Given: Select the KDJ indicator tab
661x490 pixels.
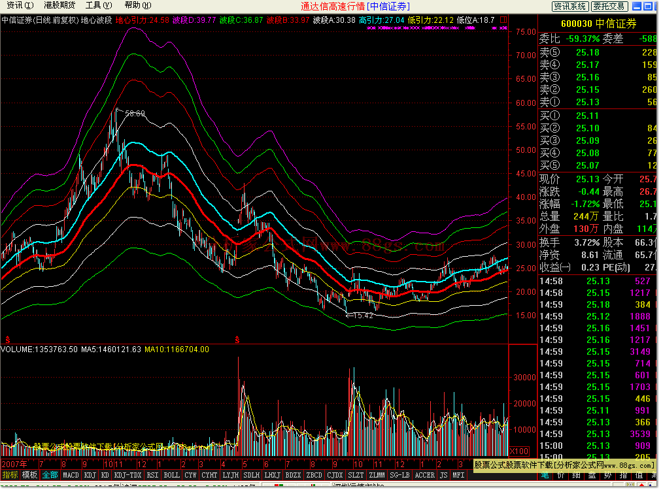Looking at the screenshot, I should 90,475.
